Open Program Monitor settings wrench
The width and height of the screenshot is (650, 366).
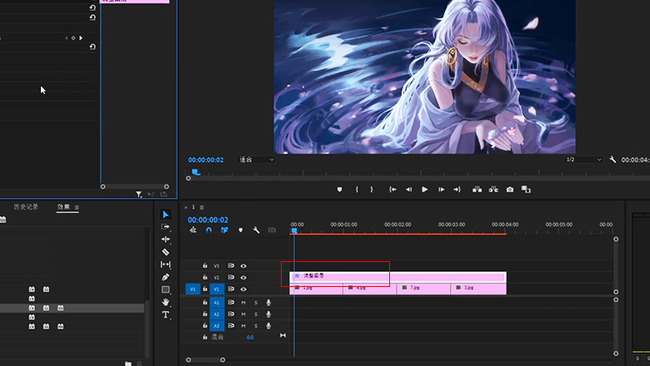(612, 160)
